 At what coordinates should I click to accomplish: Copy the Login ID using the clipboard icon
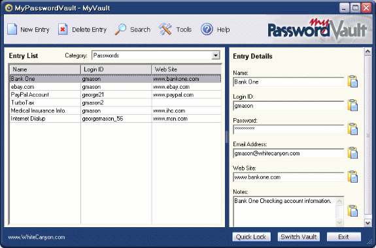point(352,105)
